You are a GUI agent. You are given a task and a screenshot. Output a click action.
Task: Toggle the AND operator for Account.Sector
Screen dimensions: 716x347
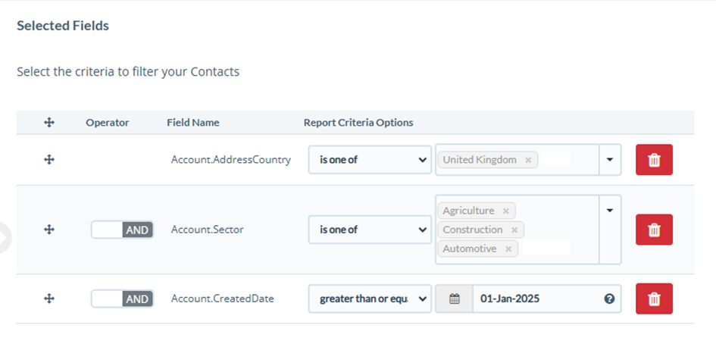tap(123, 230)
